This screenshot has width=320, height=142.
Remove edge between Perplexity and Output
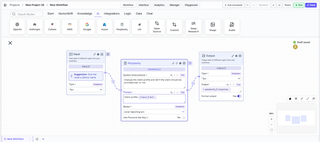pyautogui.click(x=193, y=83)
